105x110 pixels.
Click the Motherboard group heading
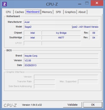coord(13,16)
